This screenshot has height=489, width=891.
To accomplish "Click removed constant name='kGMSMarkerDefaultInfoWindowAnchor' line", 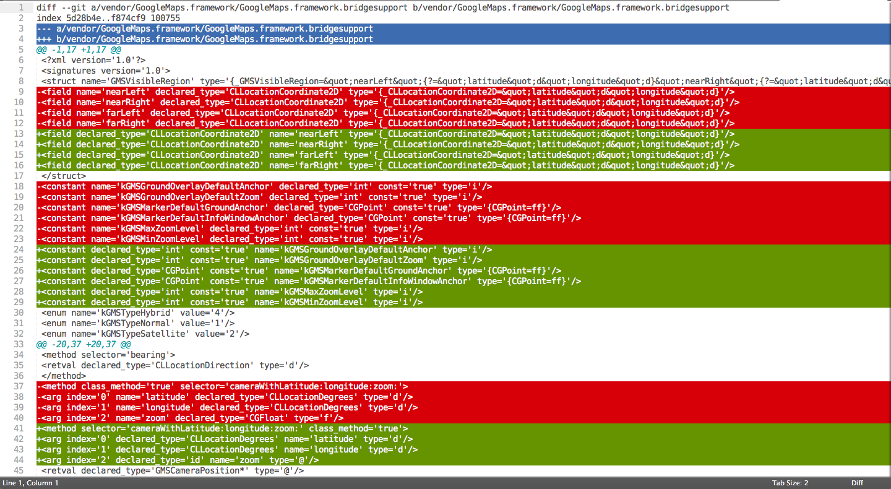I will [463, 219].
